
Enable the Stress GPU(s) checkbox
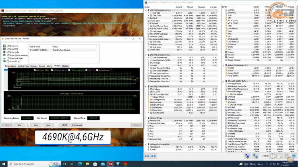pyautogui.click(x=8, y=61)
